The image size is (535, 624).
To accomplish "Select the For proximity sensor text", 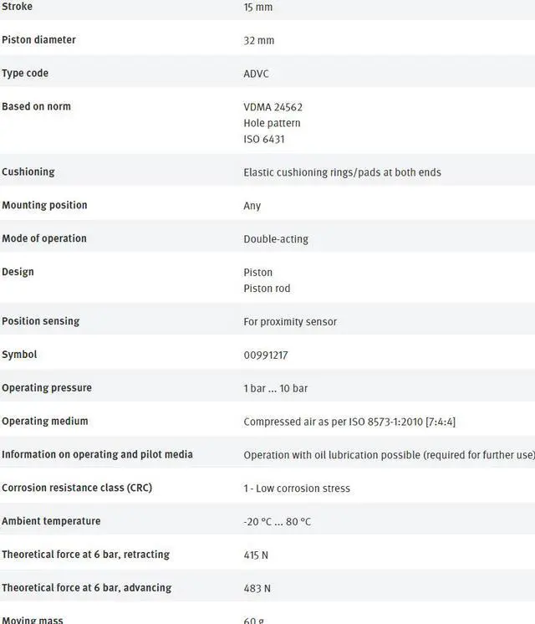I will click(x=290, y=322).
